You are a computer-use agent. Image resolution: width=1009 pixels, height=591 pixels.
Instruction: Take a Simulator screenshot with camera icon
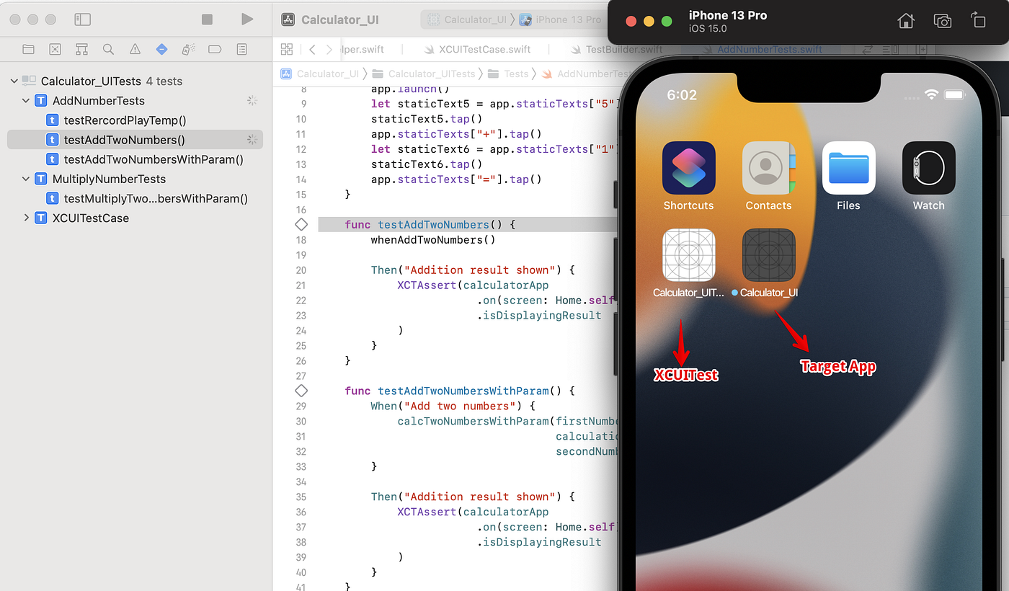pos(942,21)
